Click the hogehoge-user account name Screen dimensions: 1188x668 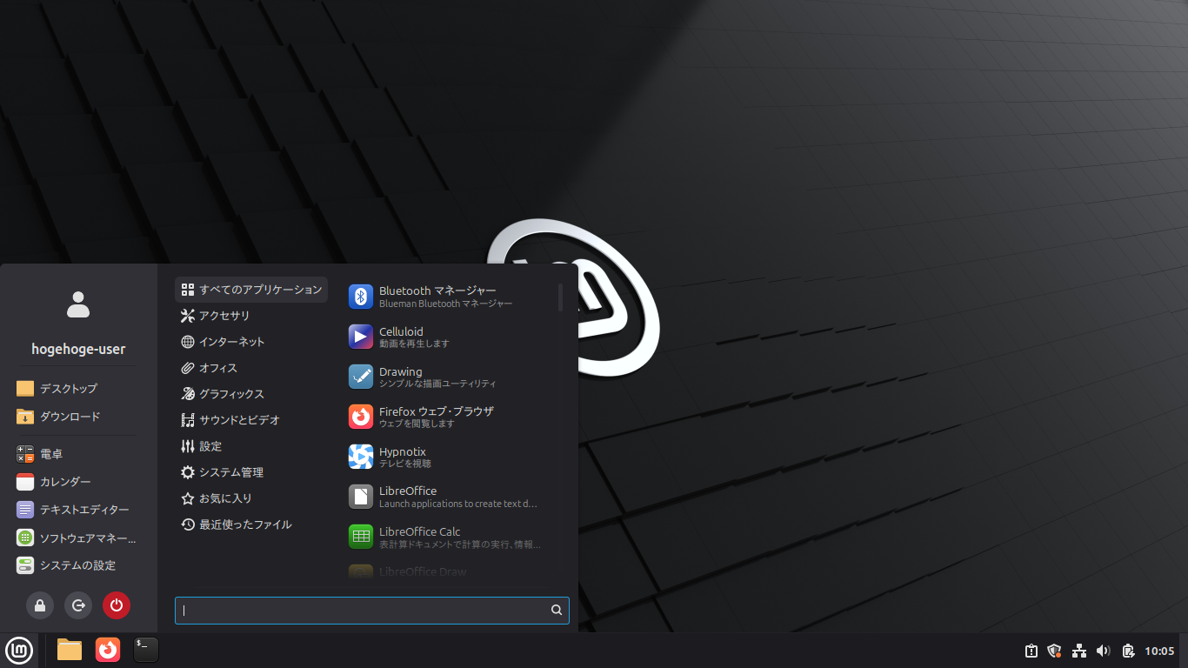point(78,349)
